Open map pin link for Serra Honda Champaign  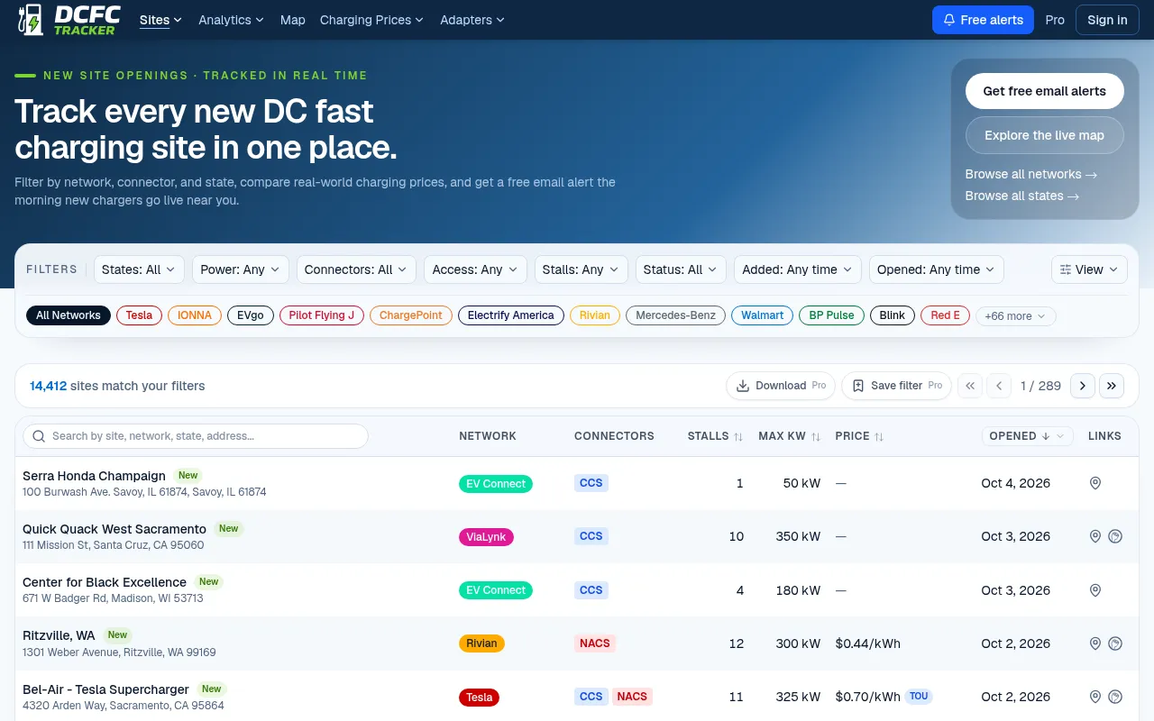point(1095,483)
